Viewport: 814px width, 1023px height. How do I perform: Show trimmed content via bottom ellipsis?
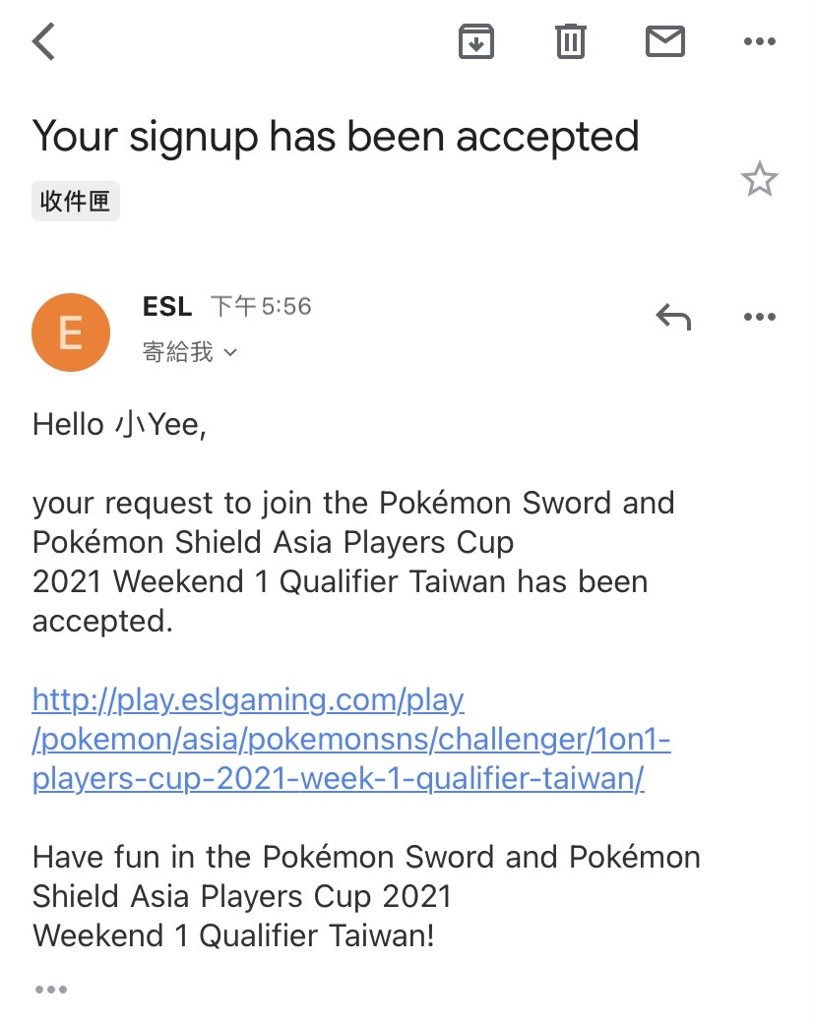point(50,989)
